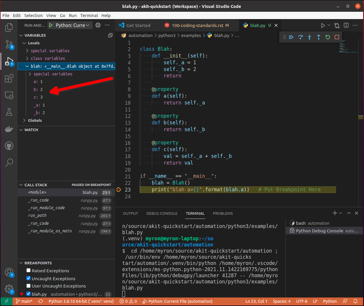Click the Step Over debug icon
Viewport: 364px width, 306px height.
(300, 37)
